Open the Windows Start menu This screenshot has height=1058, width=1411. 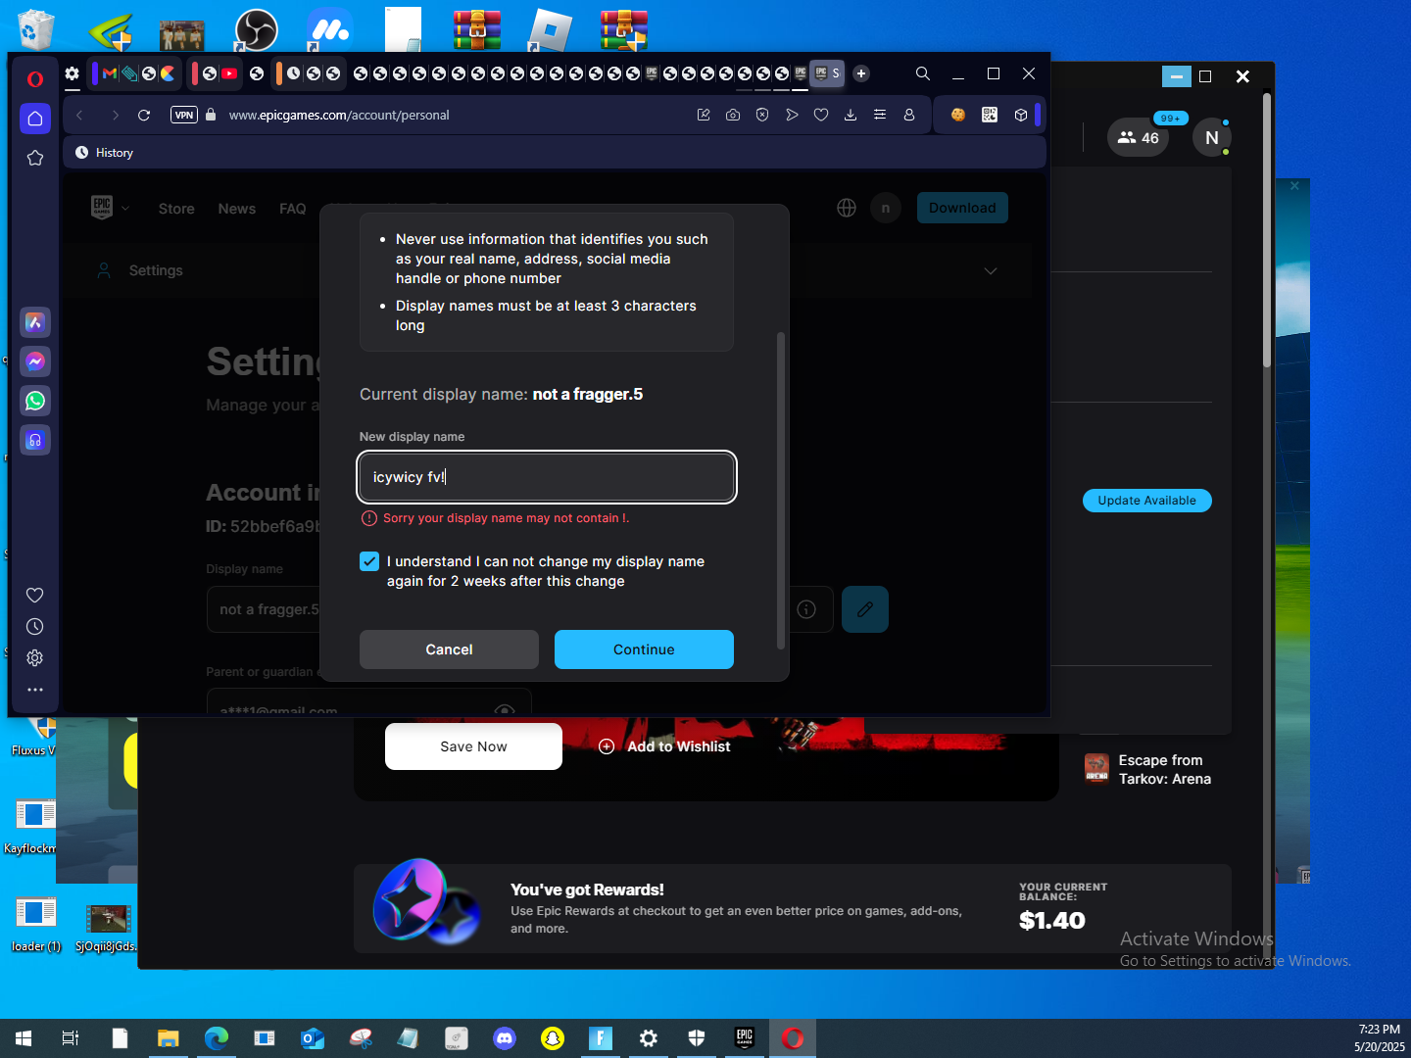click(x=24, y=1038)
